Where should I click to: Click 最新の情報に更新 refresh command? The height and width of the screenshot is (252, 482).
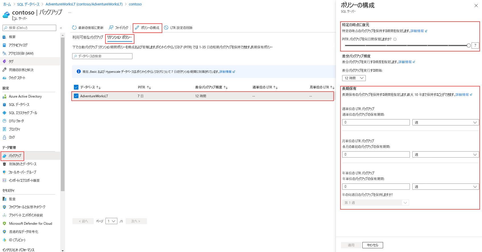(x=88, y=28)
